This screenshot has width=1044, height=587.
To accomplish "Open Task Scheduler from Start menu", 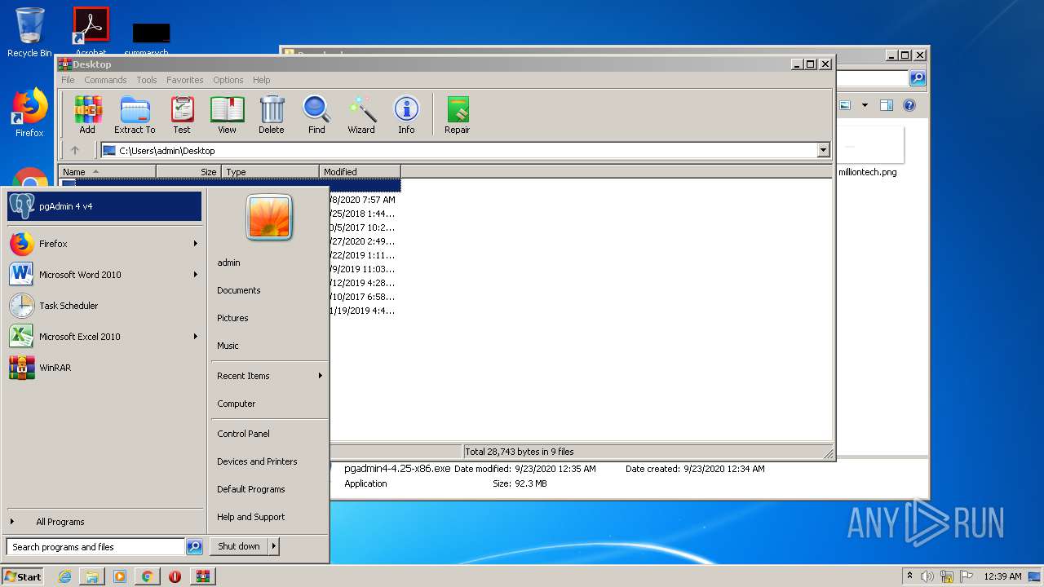I will click(104, 306).
